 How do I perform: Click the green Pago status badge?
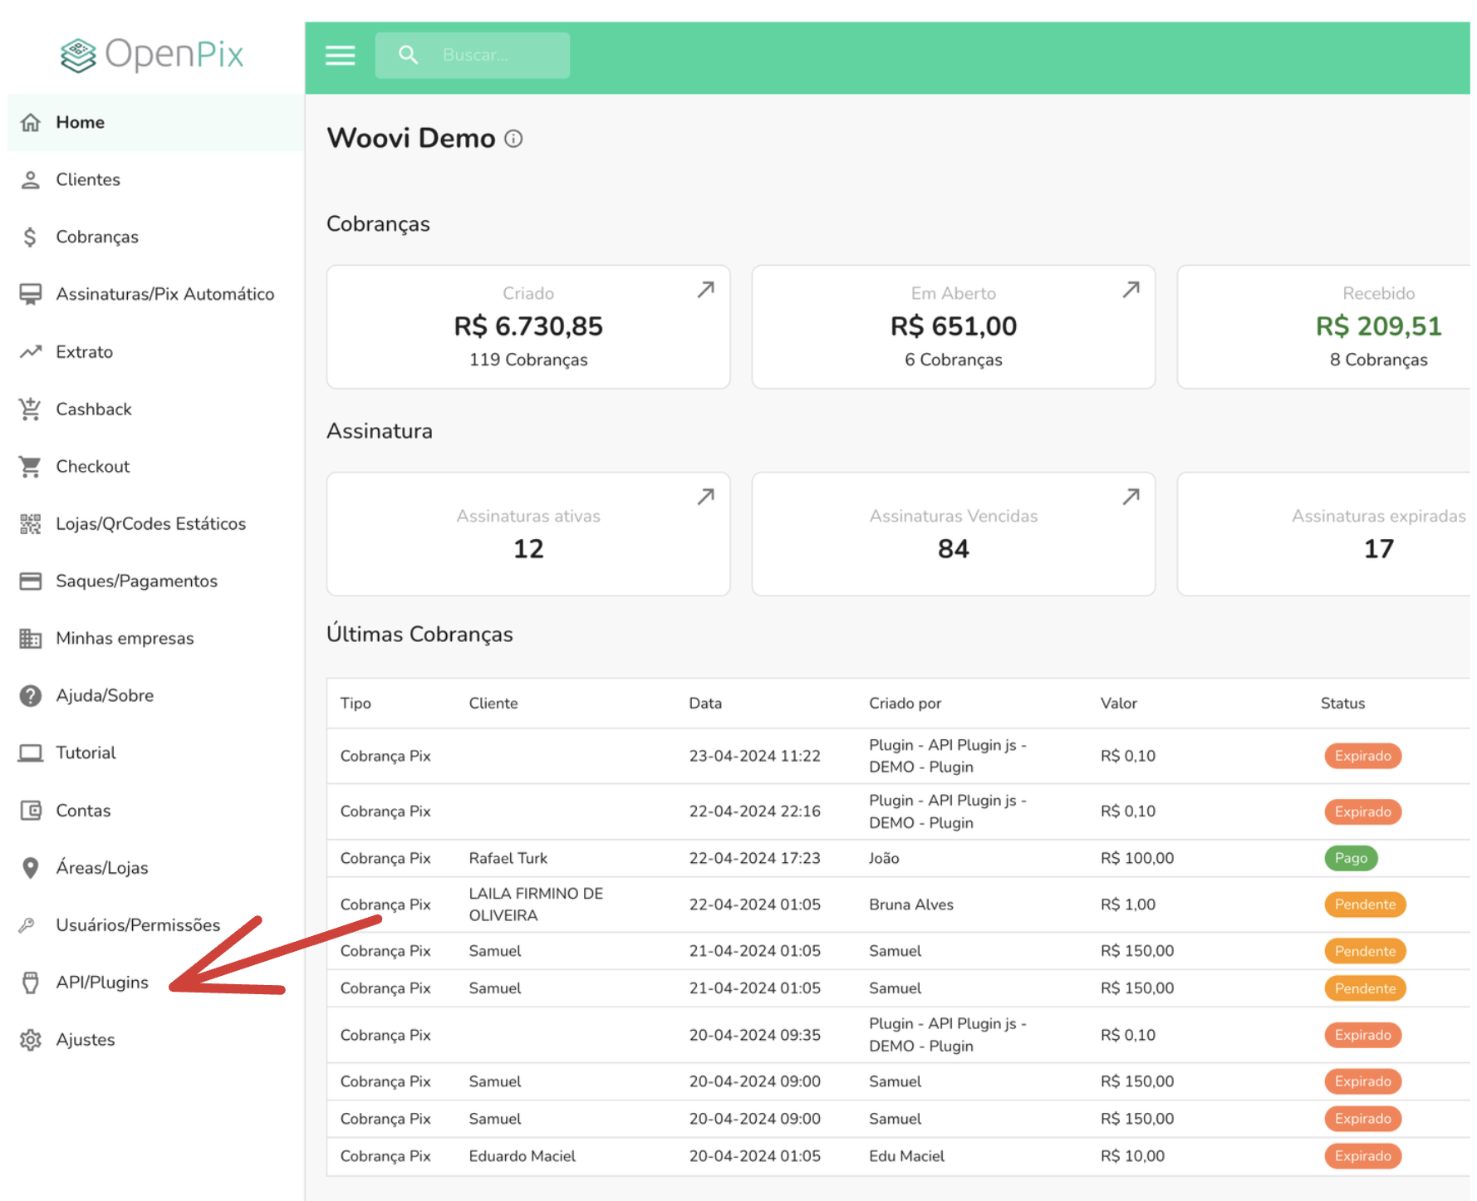click(1350, 858)
